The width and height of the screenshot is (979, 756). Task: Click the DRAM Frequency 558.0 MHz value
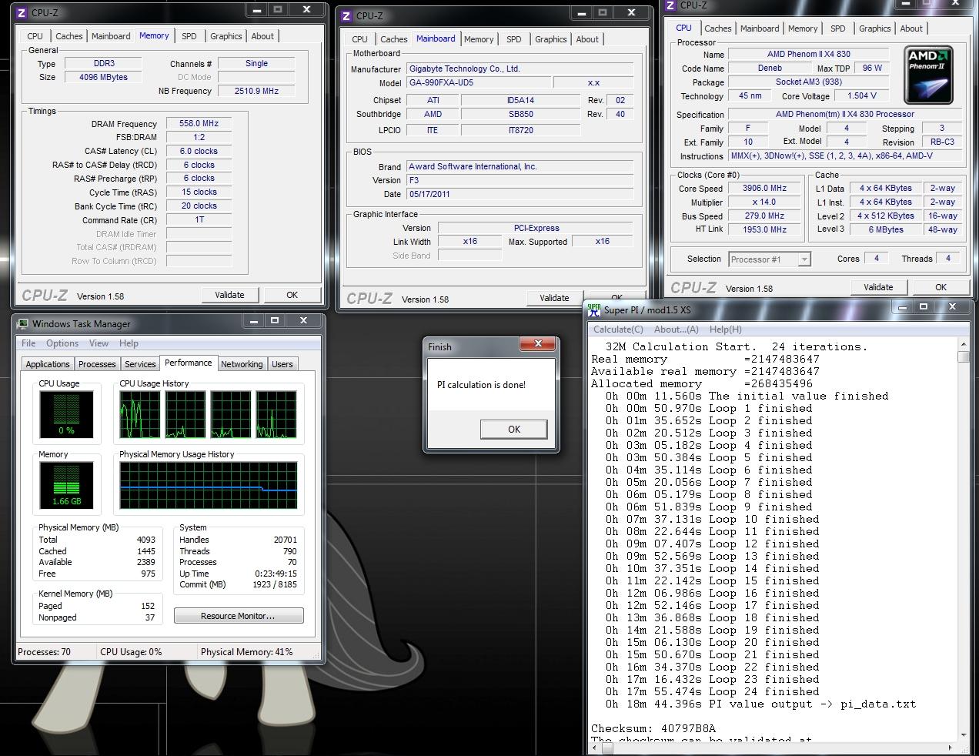coord(199,123)
